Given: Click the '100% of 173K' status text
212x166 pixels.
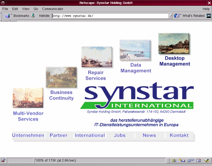Looking at the screenshot, I should coord(56,160).
